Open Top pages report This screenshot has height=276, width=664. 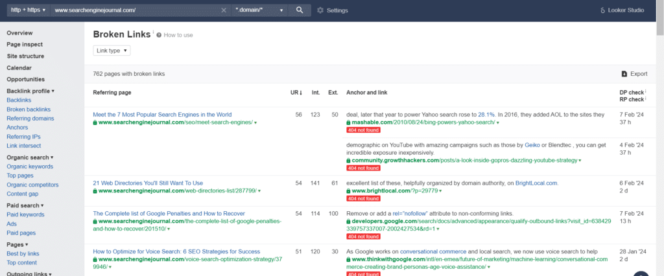coord(20,176)
